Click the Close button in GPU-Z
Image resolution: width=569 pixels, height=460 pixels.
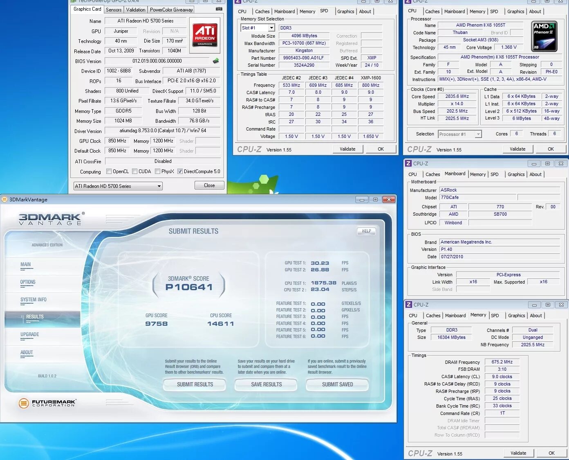pos(209,185)
